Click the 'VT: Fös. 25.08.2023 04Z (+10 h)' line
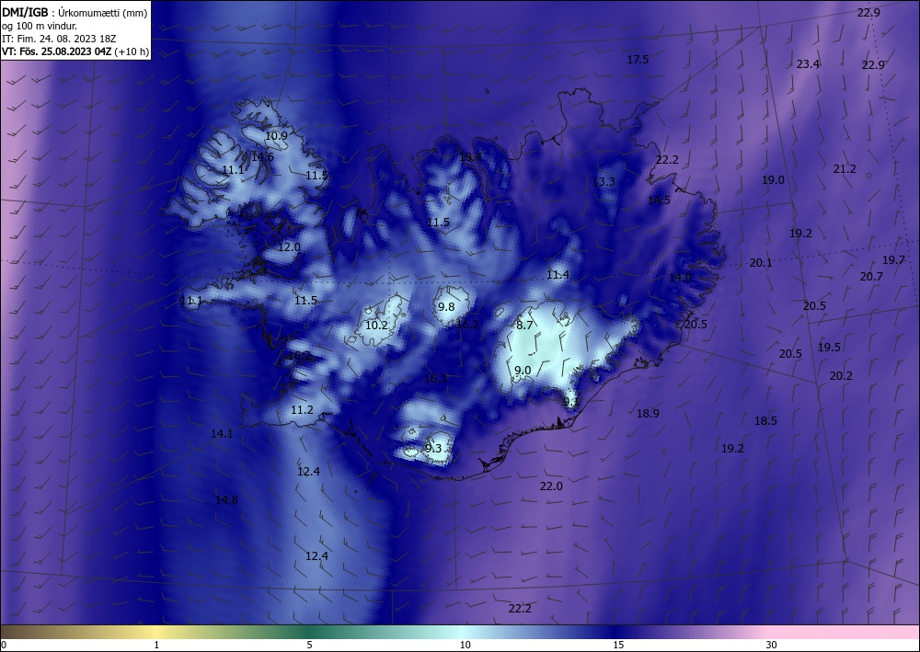 point(75,51)
